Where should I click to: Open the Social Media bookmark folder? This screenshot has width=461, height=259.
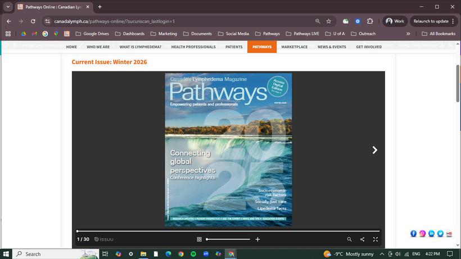[233, 34]
